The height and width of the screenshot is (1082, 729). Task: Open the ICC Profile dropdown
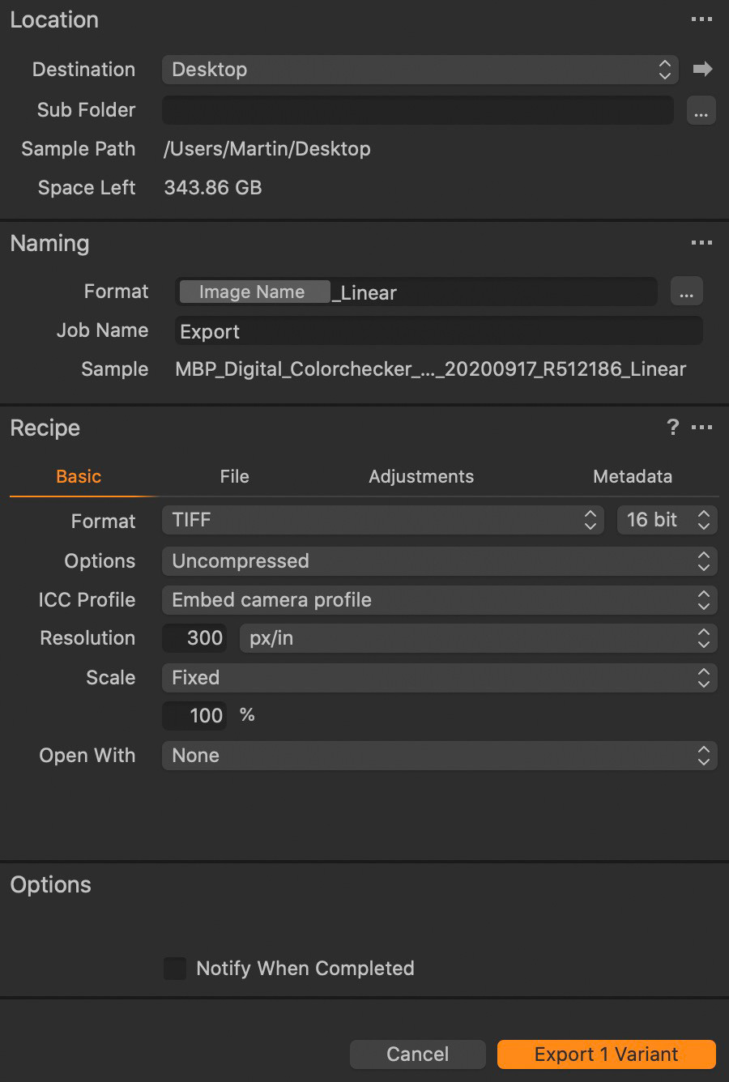pos(439,600)
